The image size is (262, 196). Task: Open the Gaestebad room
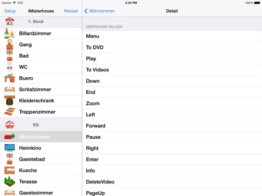[41, 159]
